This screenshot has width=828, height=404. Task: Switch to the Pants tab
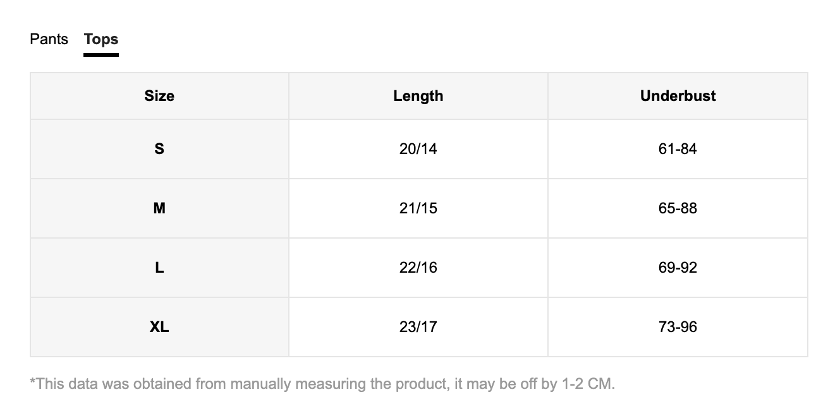tap(49, 39)
